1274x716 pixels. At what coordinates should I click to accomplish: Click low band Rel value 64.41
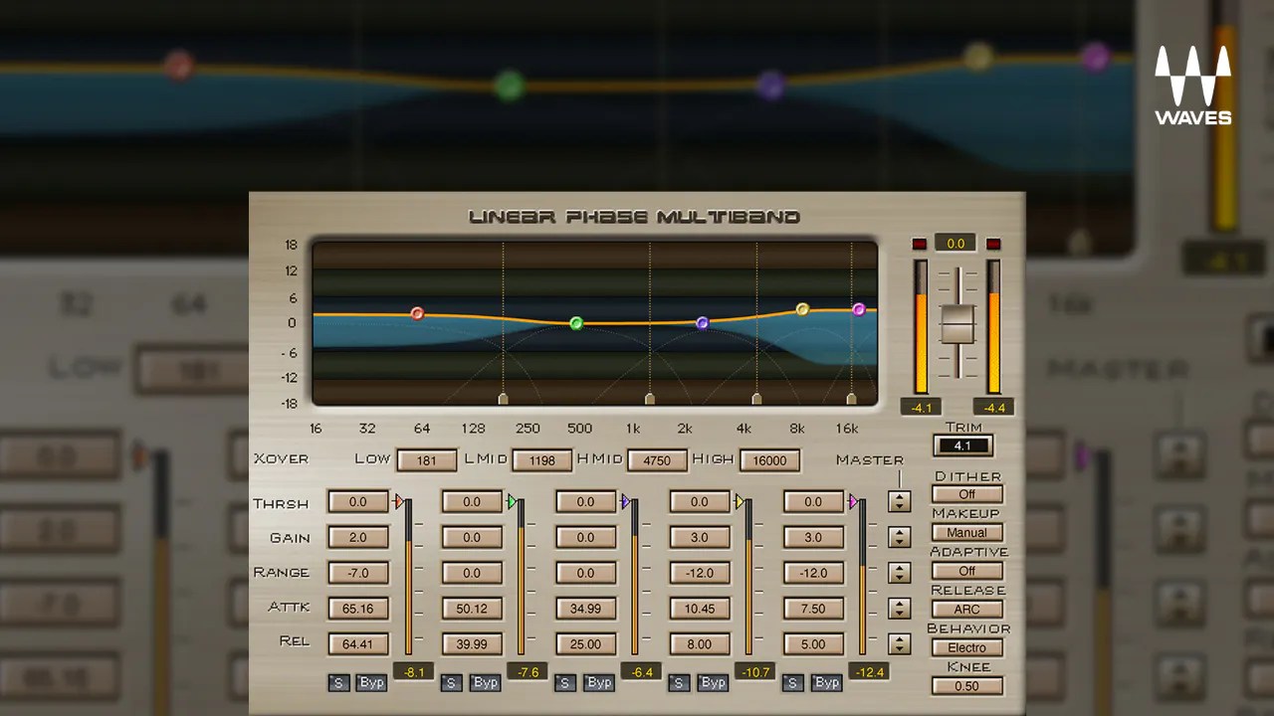point(357,643)
